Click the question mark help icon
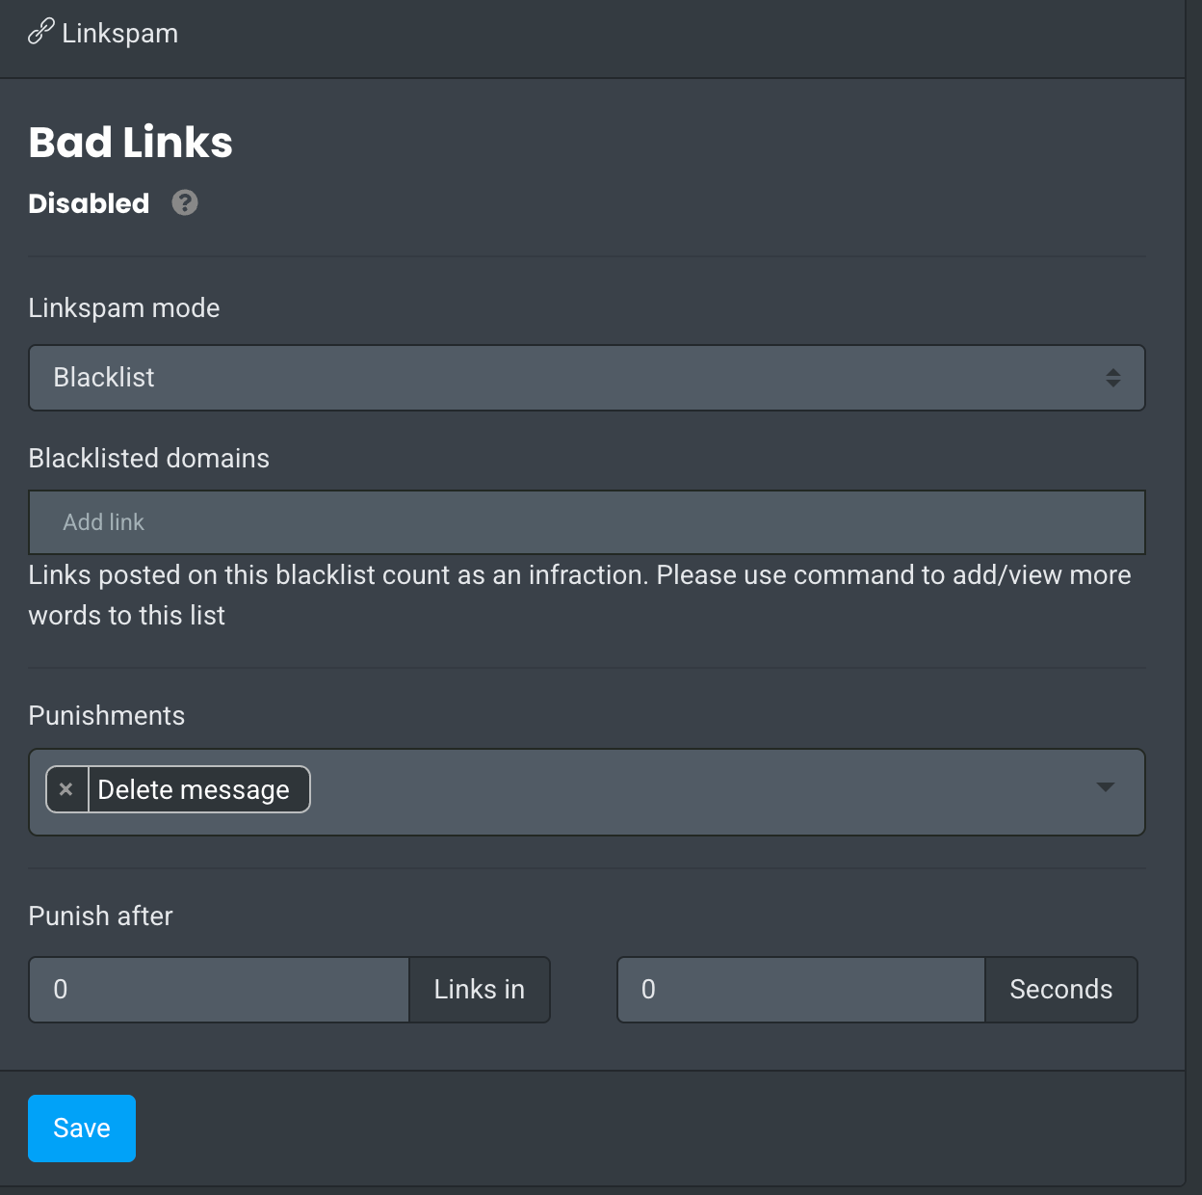 pyautogui.click(x=185, y=203)
